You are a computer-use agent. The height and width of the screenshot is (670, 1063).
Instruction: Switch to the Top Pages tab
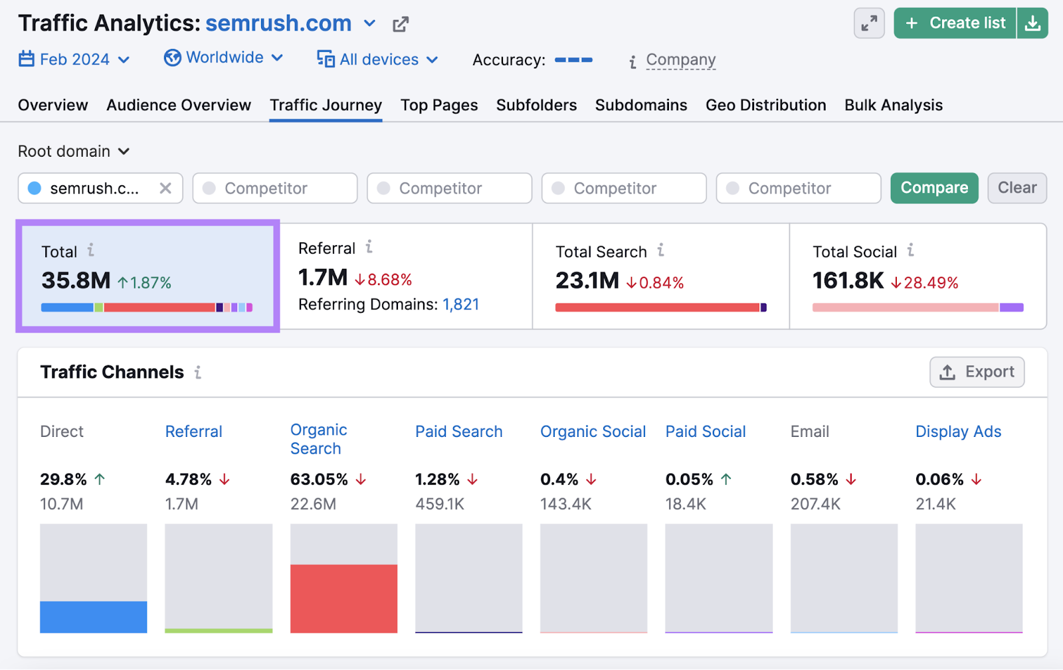click(x=438, y=105)
